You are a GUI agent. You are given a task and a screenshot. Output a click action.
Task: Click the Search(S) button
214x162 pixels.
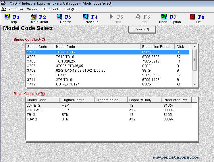coord(142,30)
